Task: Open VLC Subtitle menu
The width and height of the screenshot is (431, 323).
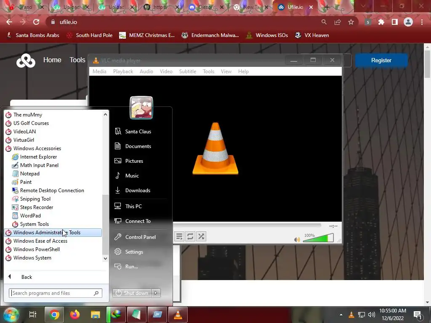Action: coord(187,71)
